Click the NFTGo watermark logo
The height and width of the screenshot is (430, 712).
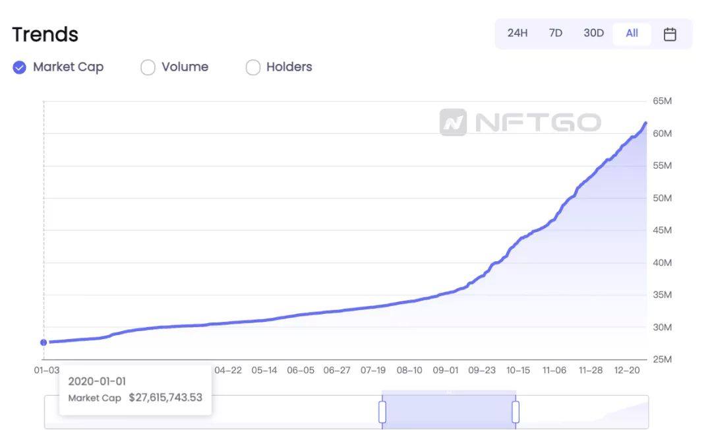click(x=521, y=119)
